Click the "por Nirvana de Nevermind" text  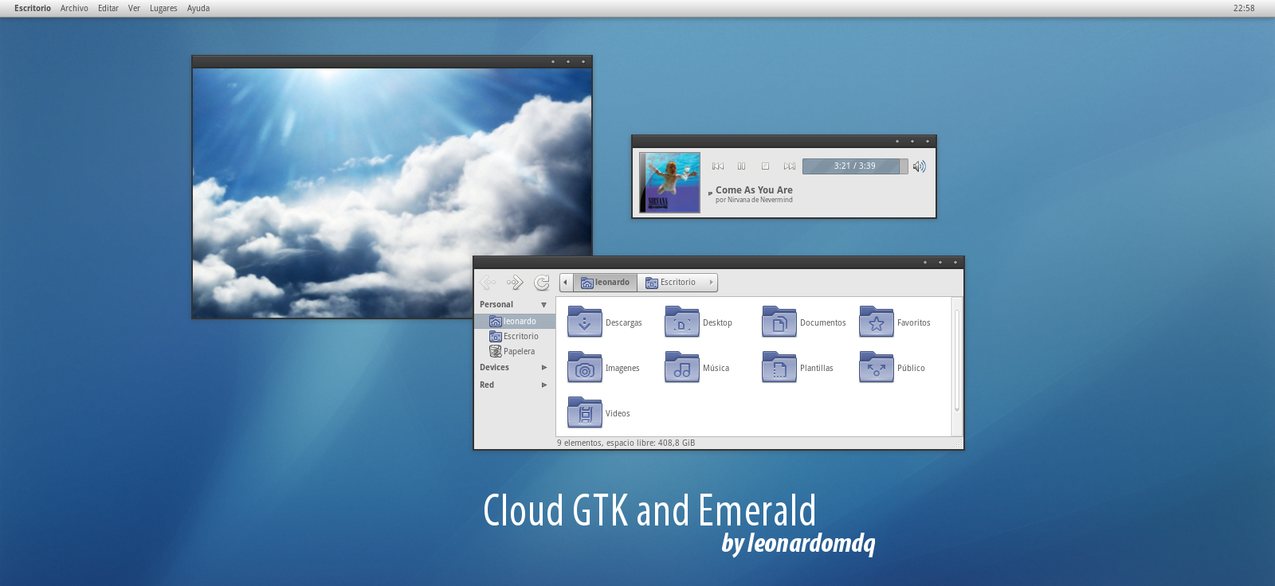click(754, 200)
